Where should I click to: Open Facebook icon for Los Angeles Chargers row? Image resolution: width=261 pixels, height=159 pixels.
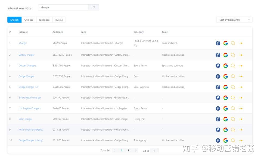pos(218,109)
